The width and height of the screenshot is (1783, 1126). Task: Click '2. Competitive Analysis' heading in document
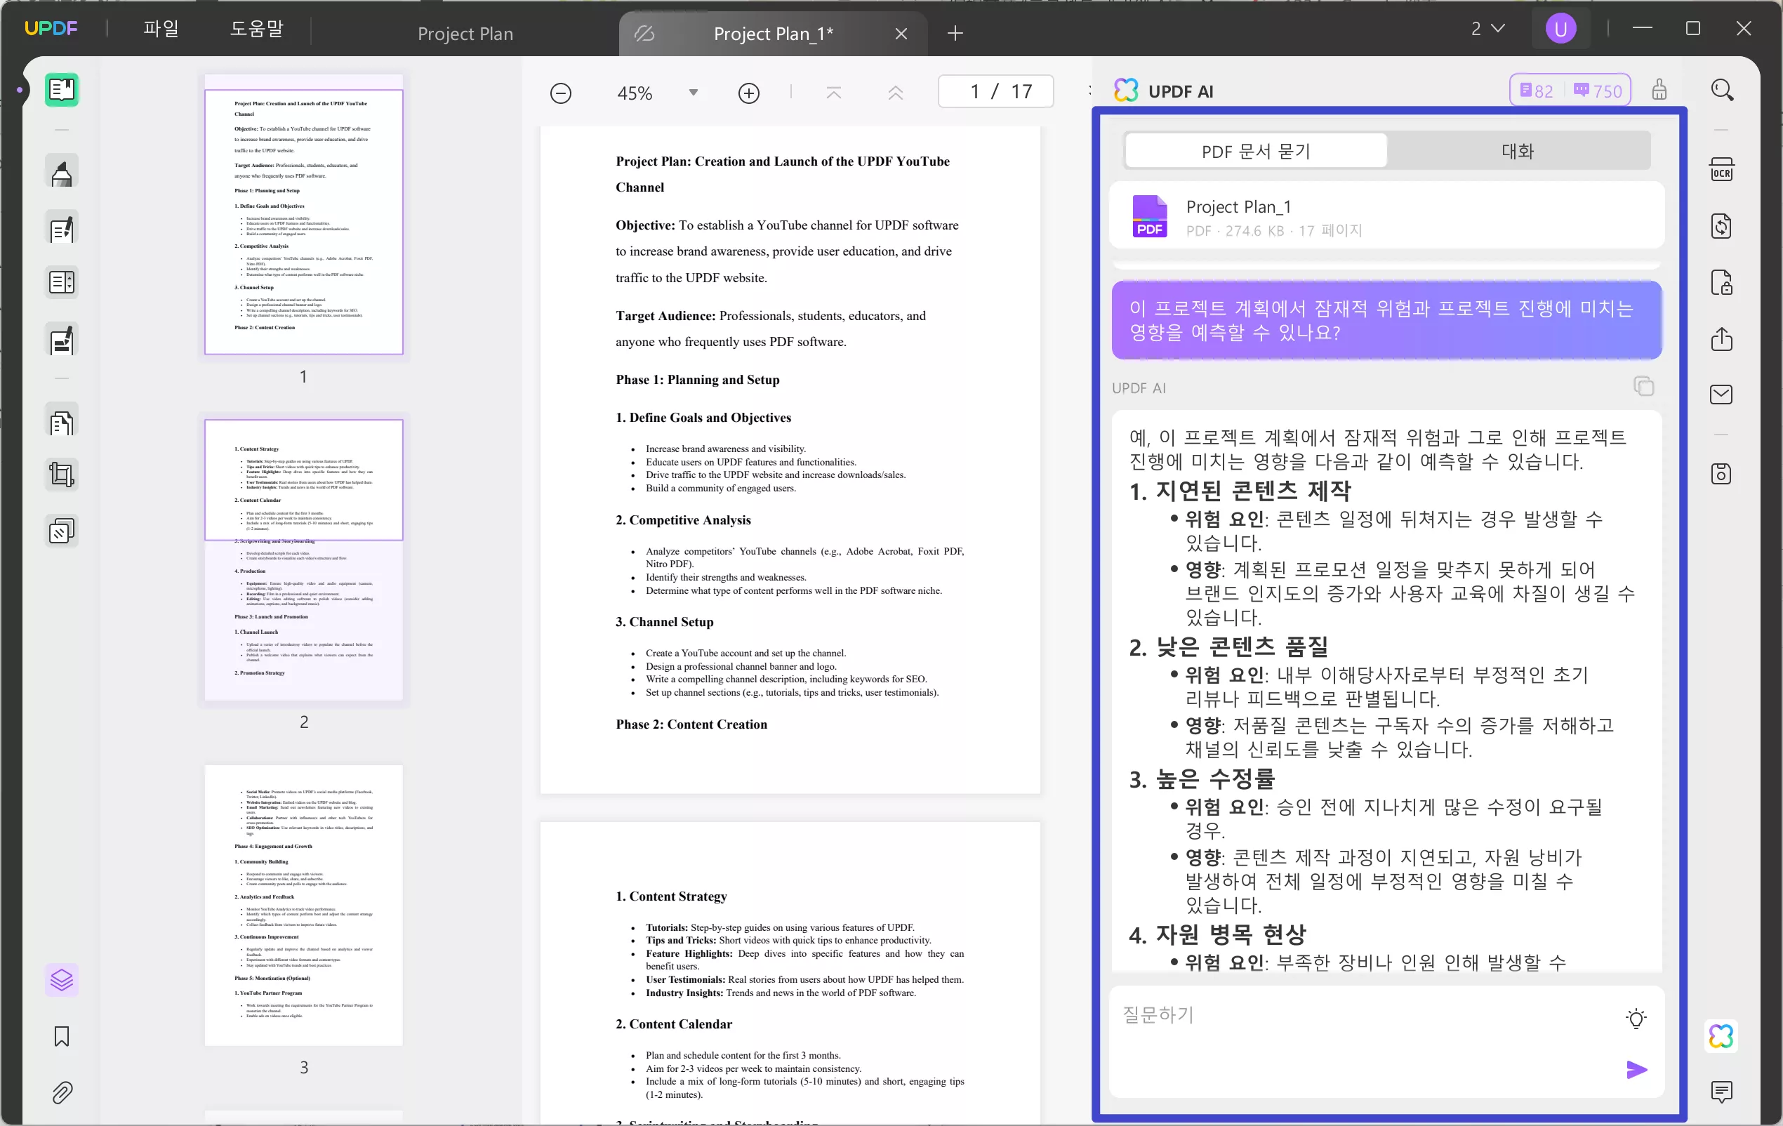pyautogui.click(x=683, y=520)
